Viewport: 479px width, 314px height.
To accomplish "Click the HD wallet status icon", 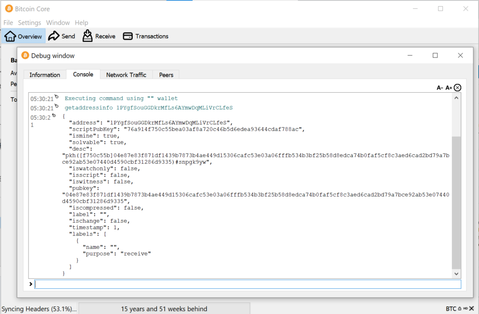I will pyautogui.click(x=466, y=309).
